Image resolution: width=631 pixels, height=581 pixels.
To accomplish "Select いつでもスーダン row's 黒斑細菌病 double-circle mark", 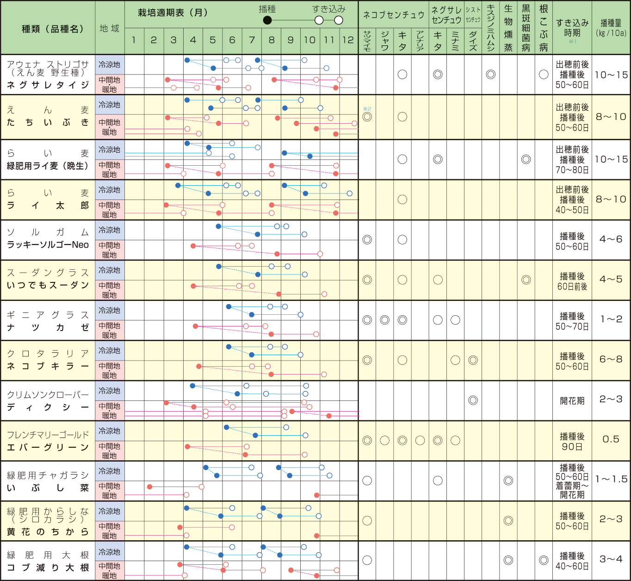I will [x=526, y=280].
